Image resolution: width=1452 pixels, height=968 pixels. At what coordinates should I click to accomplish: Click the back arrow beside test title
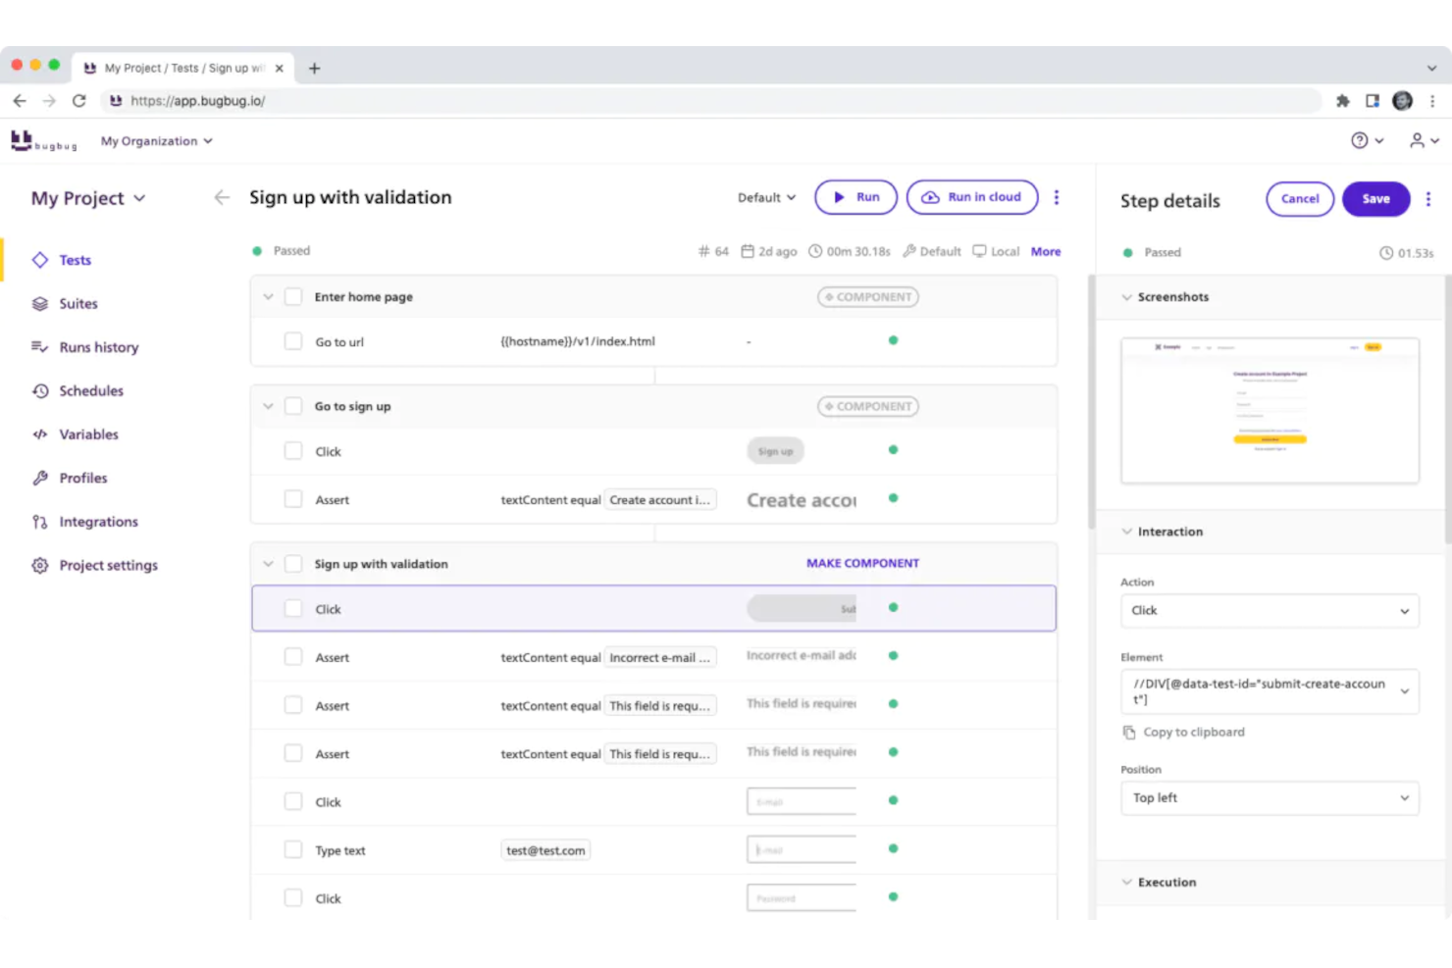[x=222, y=197]
